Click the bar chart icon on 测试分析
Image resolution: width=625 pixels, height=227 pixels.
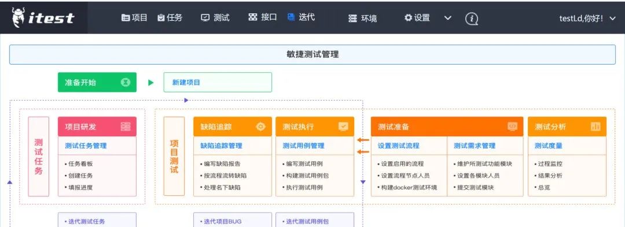pyautogui.click(x=595, y=127)
